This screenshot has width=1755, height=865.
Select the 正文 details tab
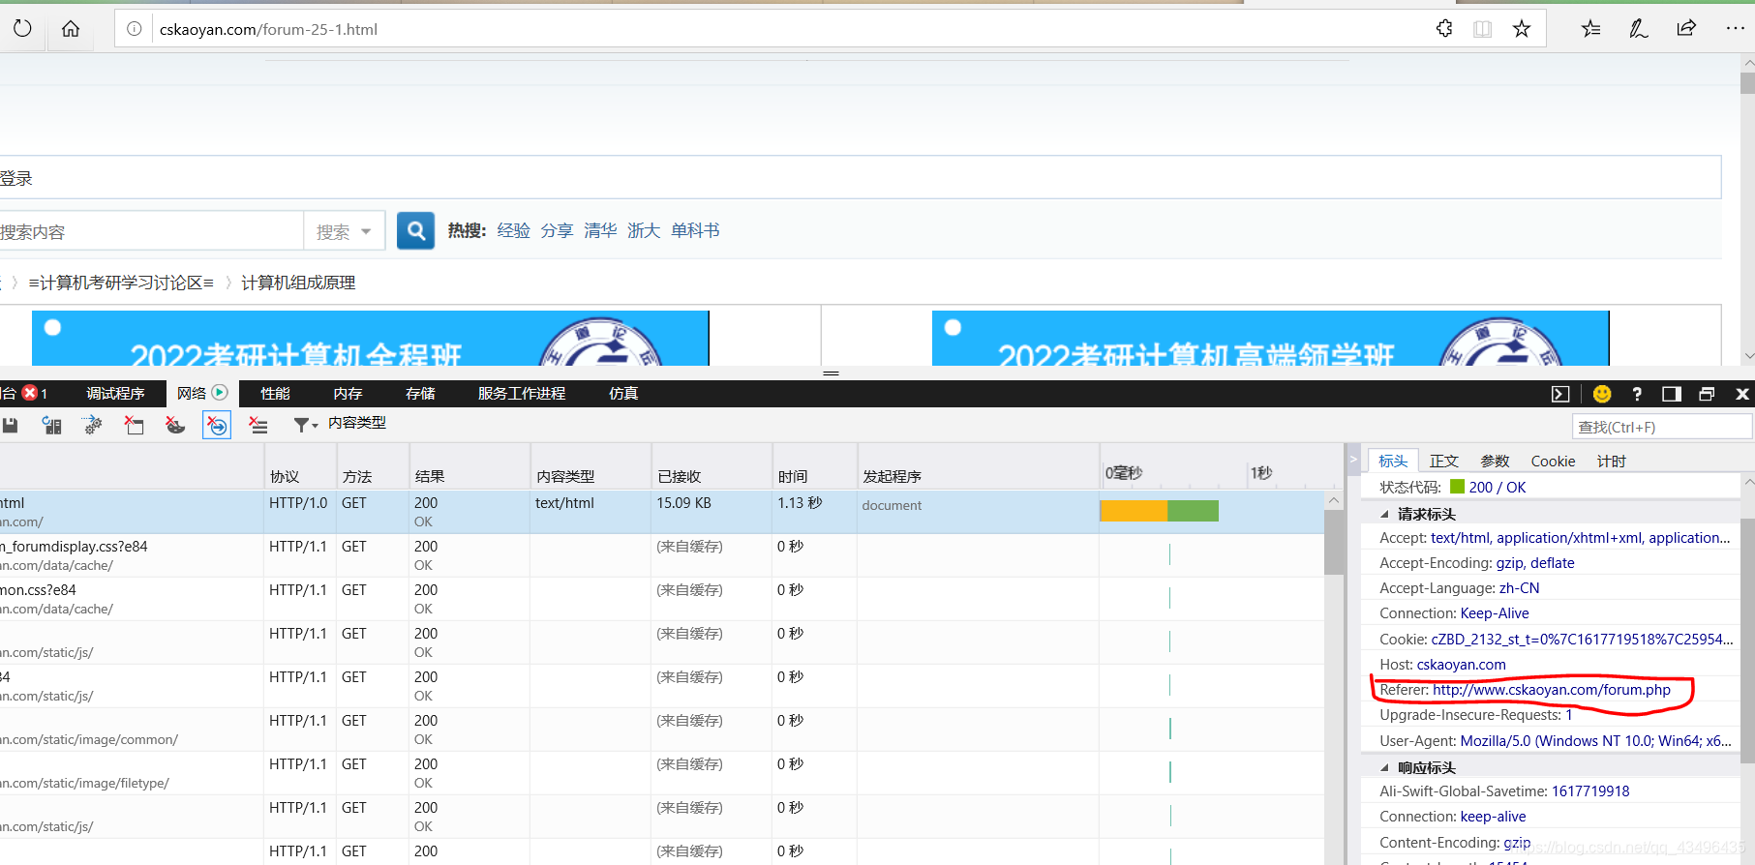[1444, 461]
